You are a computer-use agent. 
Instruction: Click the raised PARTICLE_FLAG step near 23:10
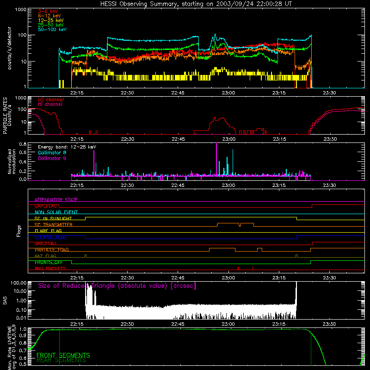(x=259, y=249)
